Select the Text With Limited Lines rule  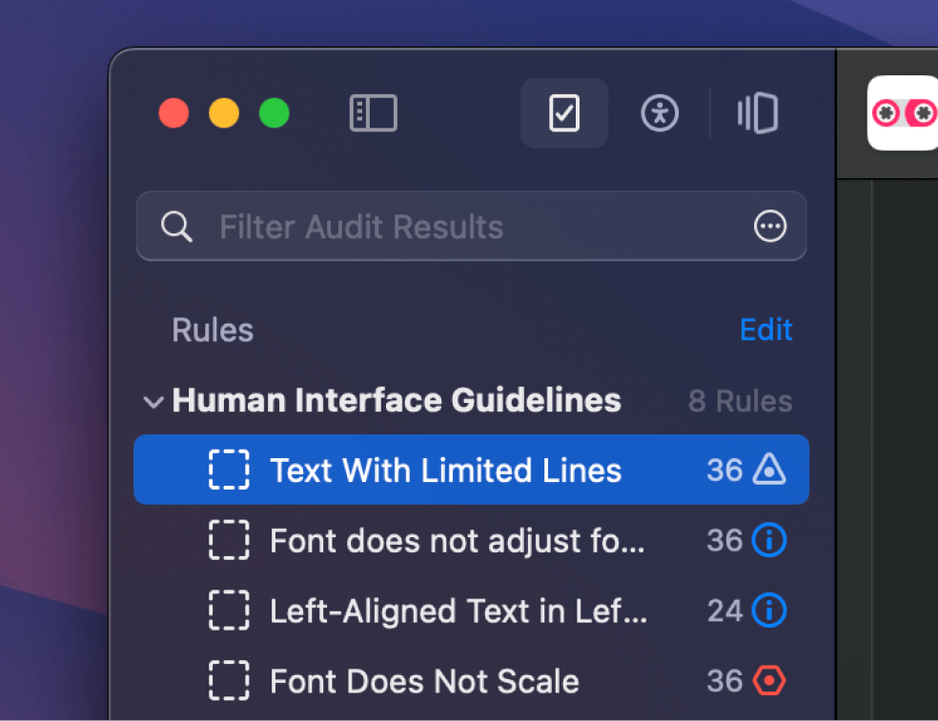click(x=472, y=470)
